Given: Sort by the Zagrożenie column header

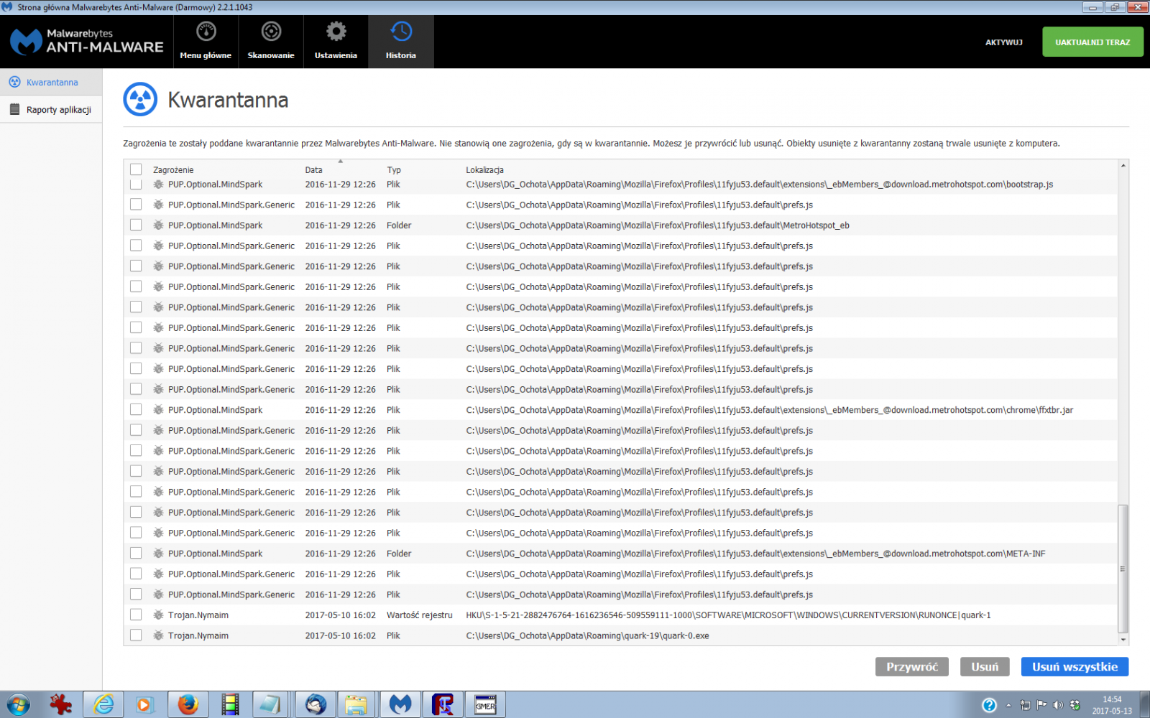Looking at the screenshot, I should (173, 170).
